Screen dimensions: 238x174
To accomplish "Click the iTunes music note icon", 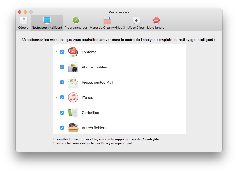I will pos(73,97).
